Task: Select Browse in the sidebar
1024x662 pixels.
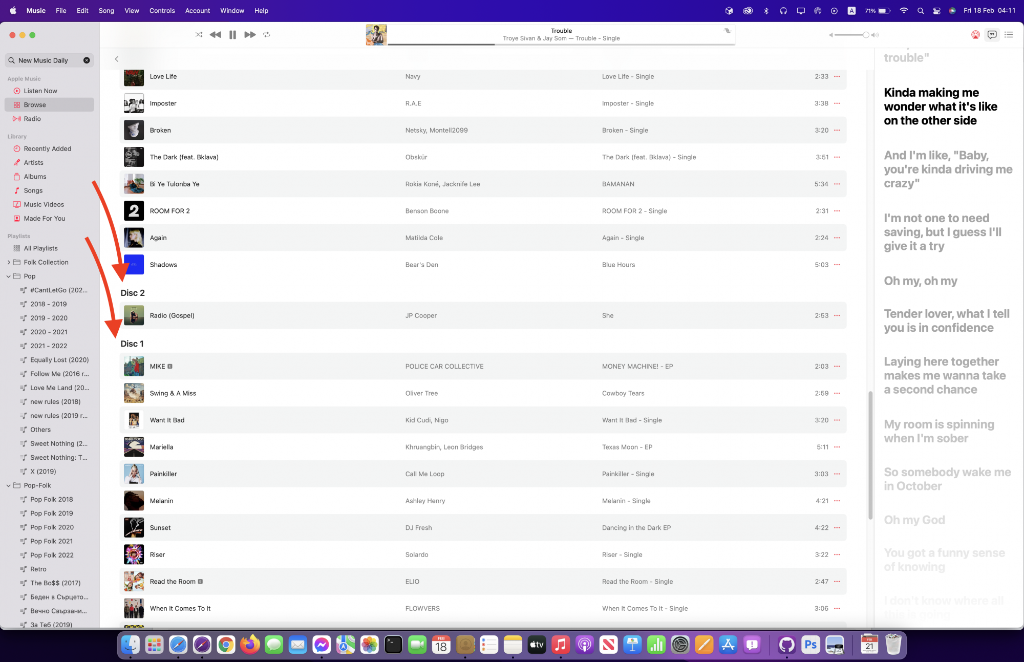Action: pos(49,104)
